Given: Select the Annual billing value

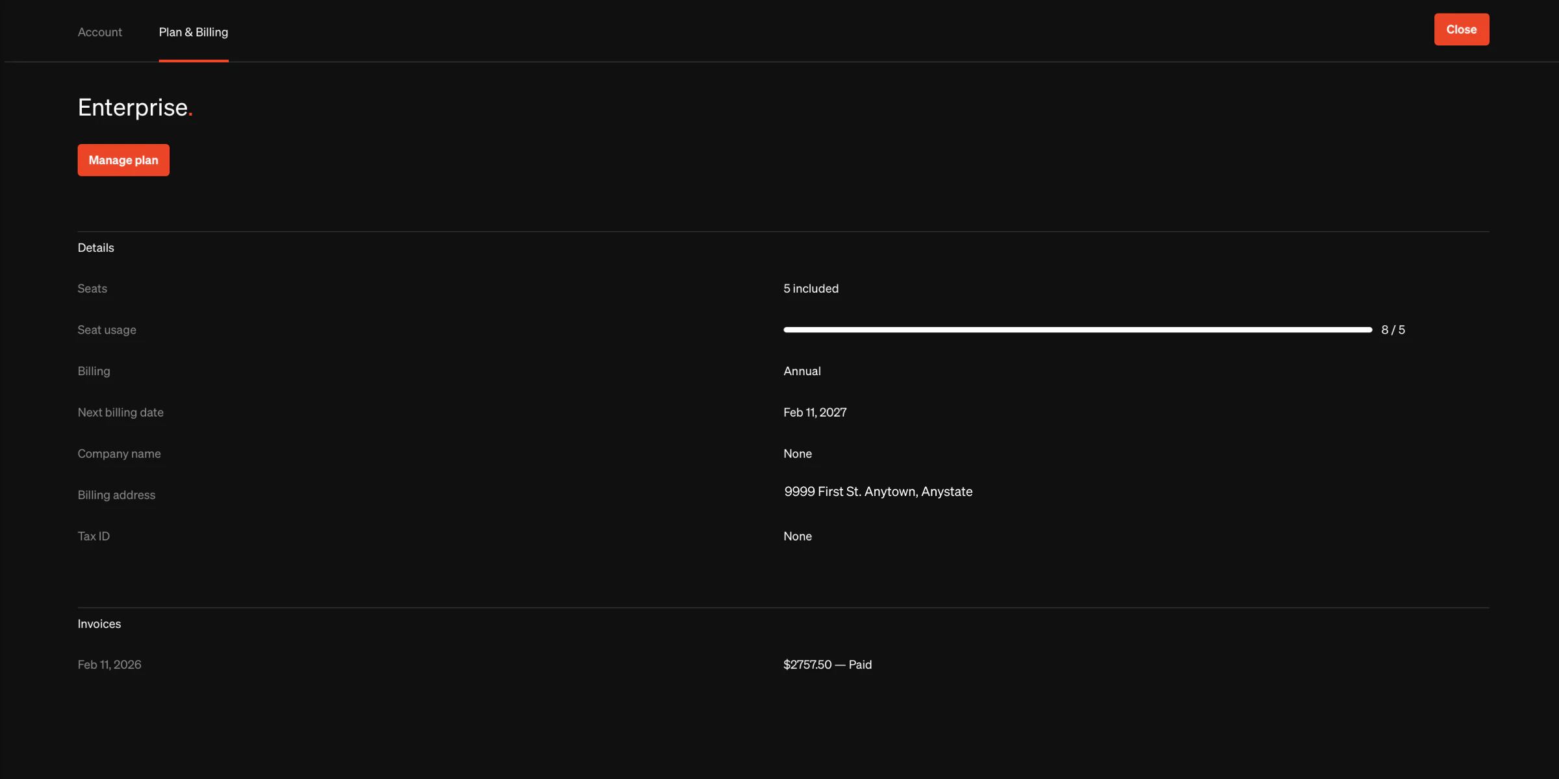Looking at the screenshot, I should pos(802,371).
